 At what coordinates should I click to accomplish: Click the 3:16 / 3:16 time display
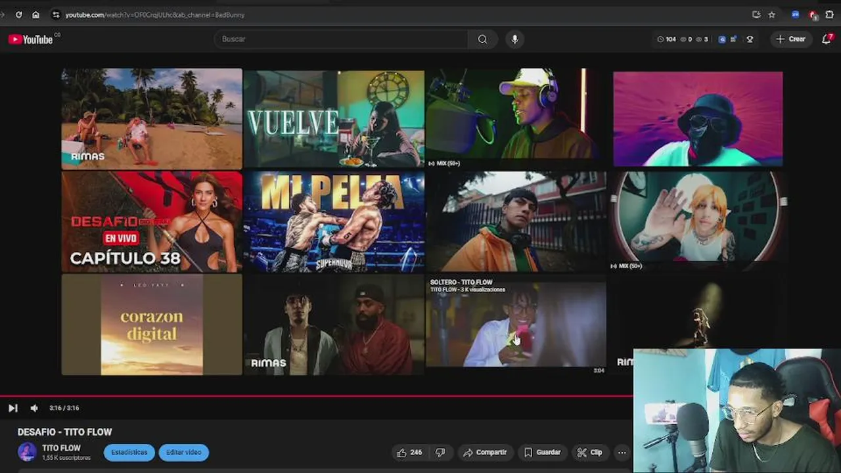[x=64, y=408]
